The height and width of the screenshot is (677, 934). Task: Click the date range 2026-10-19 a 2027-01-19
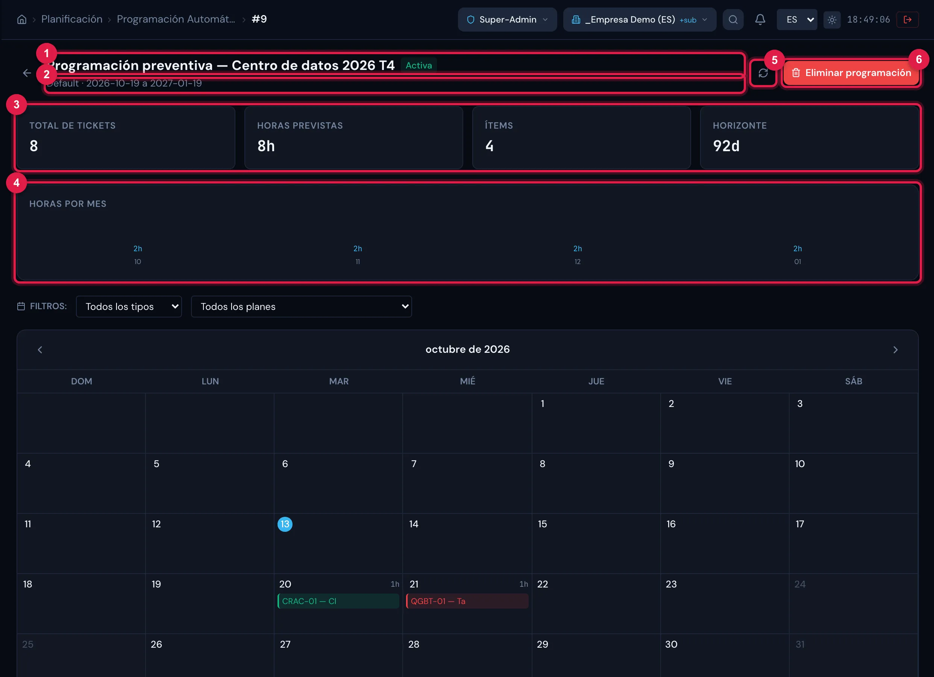pos(144,83)
